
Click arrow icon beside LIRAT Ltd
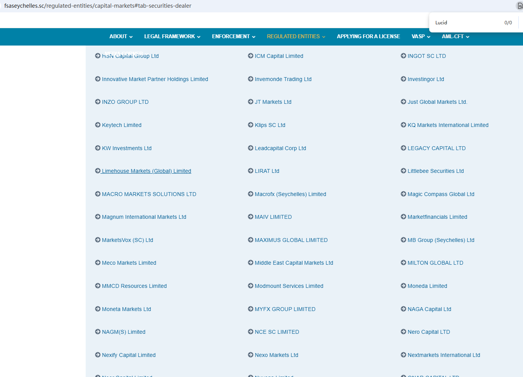(250, 171)
